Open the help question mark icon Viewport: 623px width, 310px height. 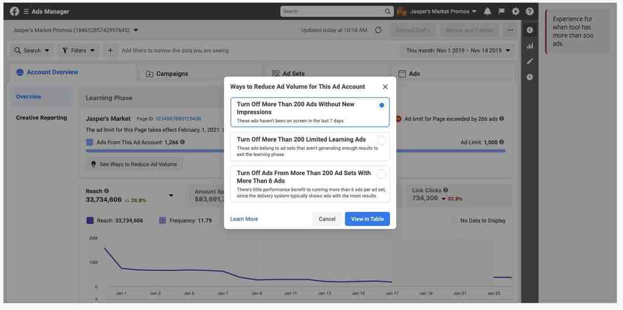click(530, 12)
